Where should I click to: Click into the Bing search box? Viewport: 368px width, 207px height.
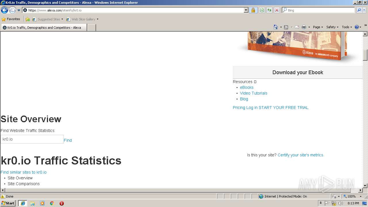tap(319, 10)
